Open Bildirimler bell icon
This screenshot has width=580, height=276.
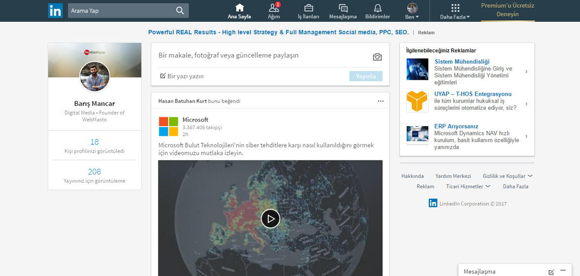pyautogui.click(x=377, y=8)
